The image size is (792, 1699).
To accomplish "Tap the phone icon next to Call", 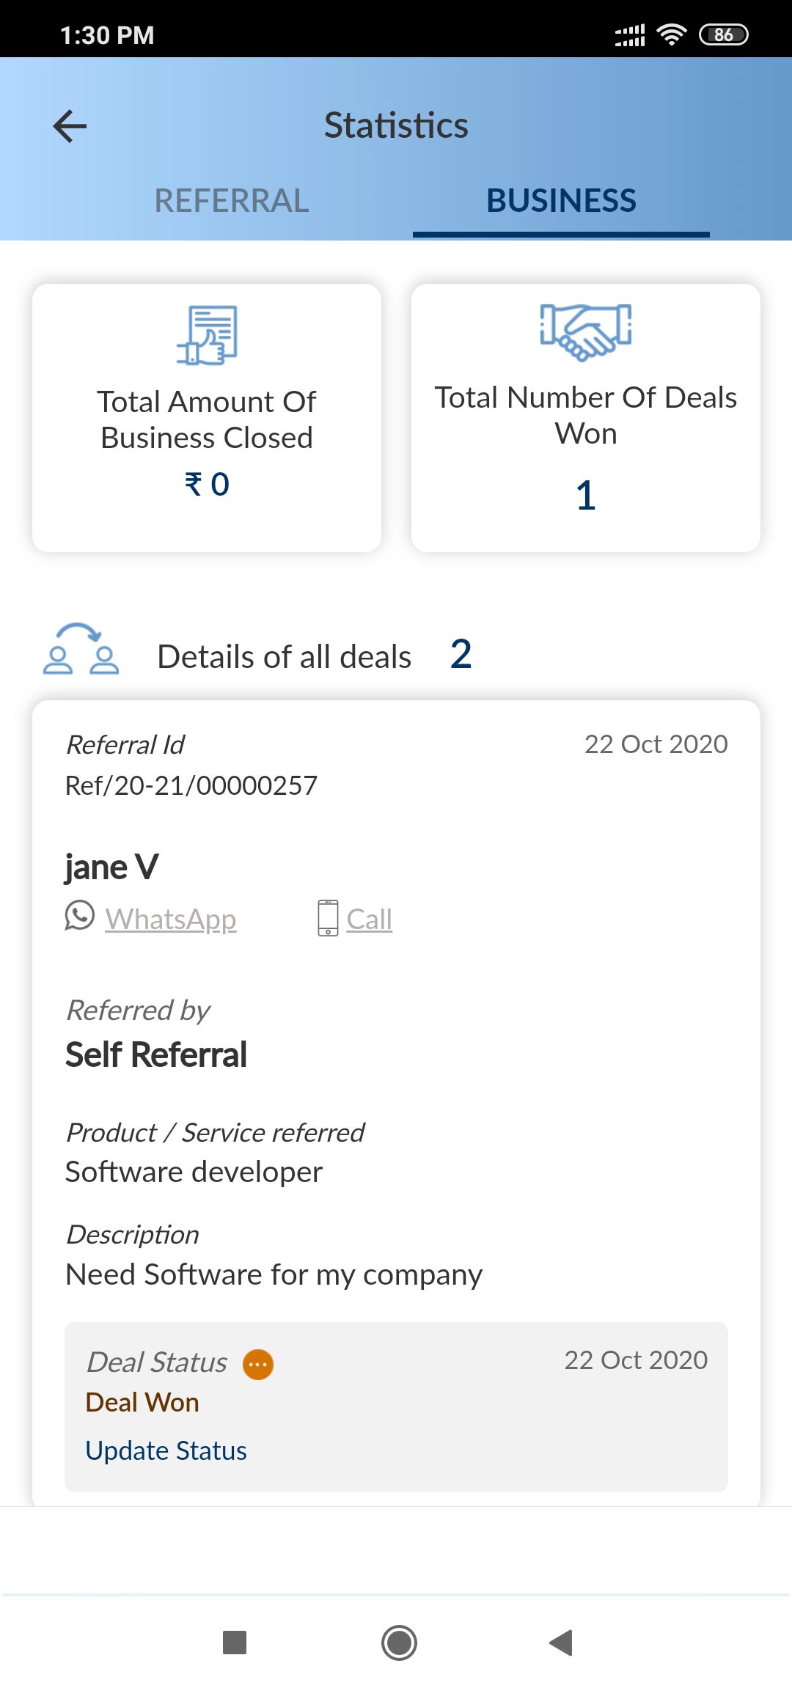I will tap(328, 918).
